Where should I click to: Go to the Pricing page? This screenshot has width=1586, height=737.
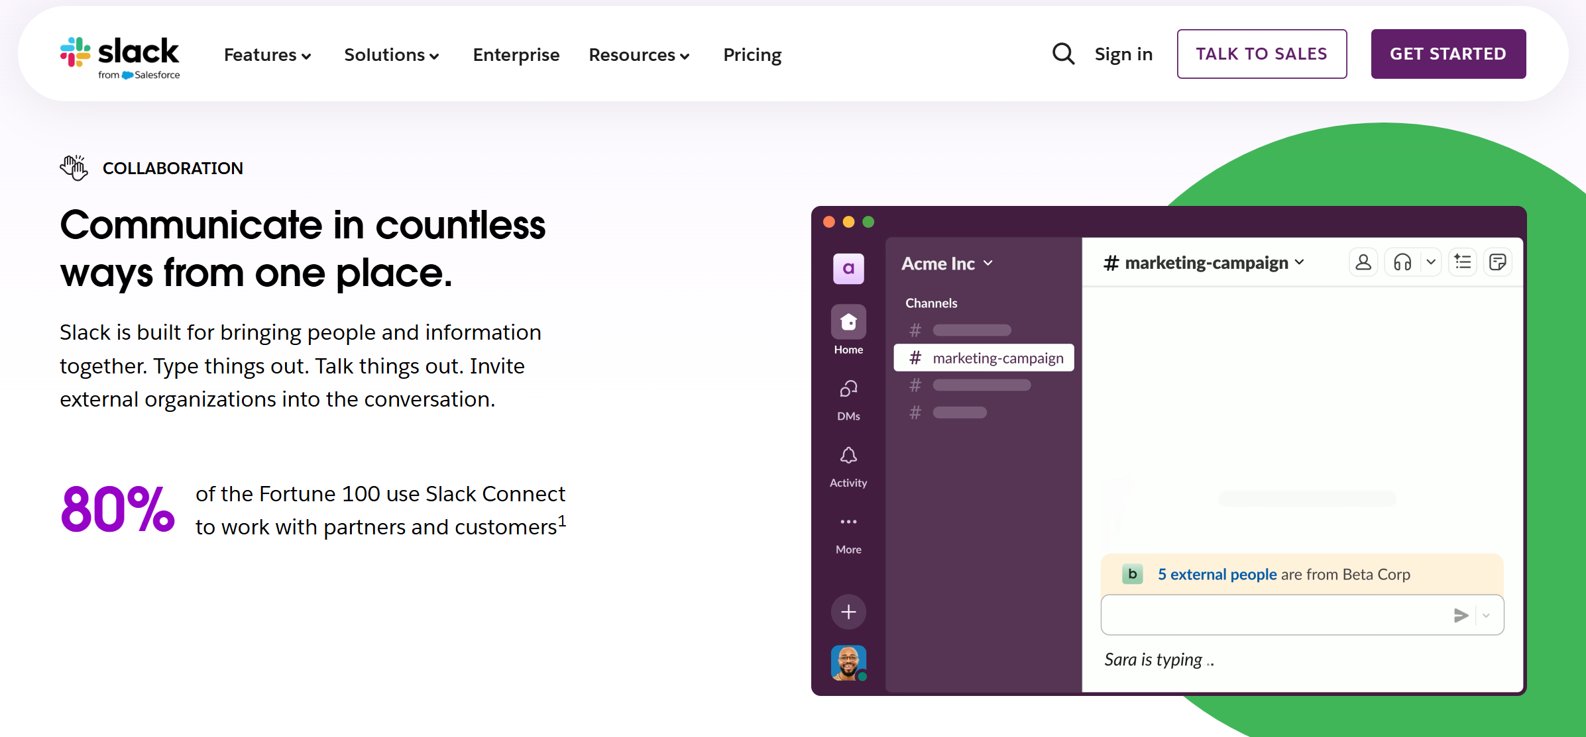click(752, 55)
